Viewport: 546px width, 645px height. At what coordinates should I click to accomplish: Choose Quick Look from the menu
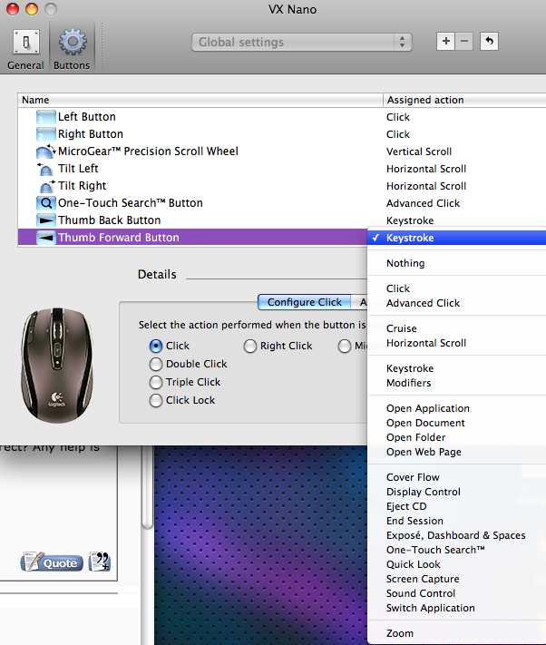[457, 564]
